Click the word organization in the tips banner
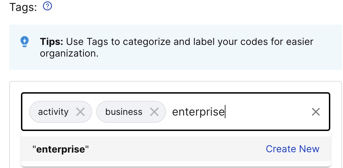The height and width of the screenshot is (168, 343). [69, 54]
